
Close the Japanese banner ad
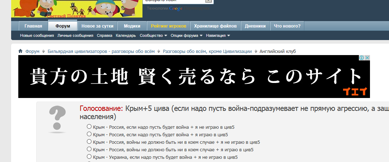367,58
